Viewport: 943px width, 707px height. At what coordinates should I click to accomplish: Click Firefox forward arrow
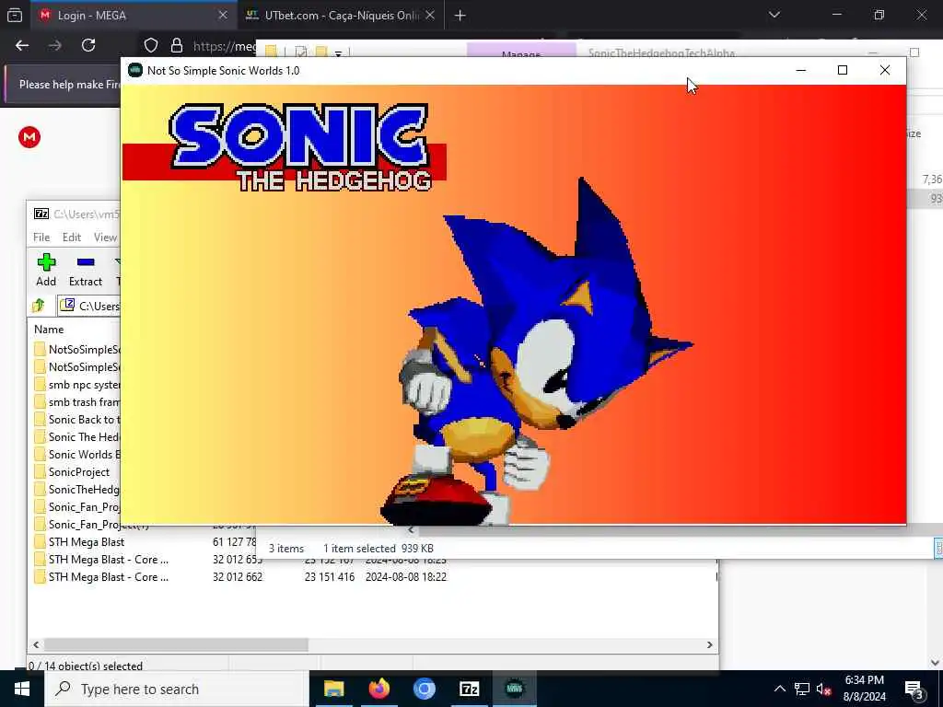pos(55,45)
